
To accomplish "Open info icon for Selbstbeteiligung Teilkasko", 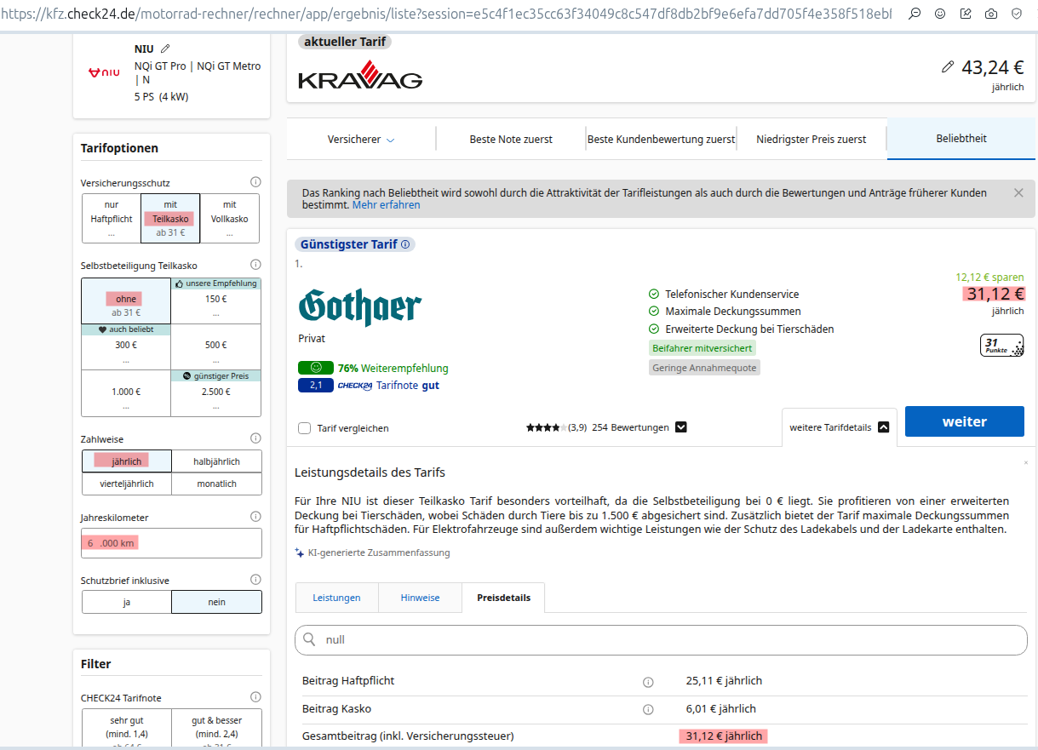I will [x=255, y=265].
